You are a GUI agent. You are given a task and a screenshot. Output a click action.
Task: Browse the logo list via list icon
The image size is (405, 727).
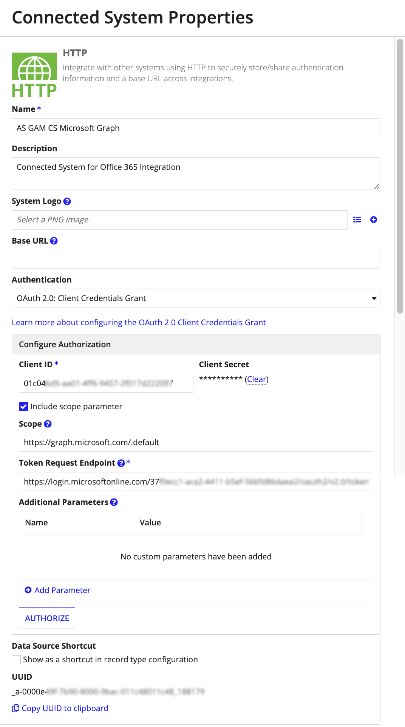click(357, 220)
